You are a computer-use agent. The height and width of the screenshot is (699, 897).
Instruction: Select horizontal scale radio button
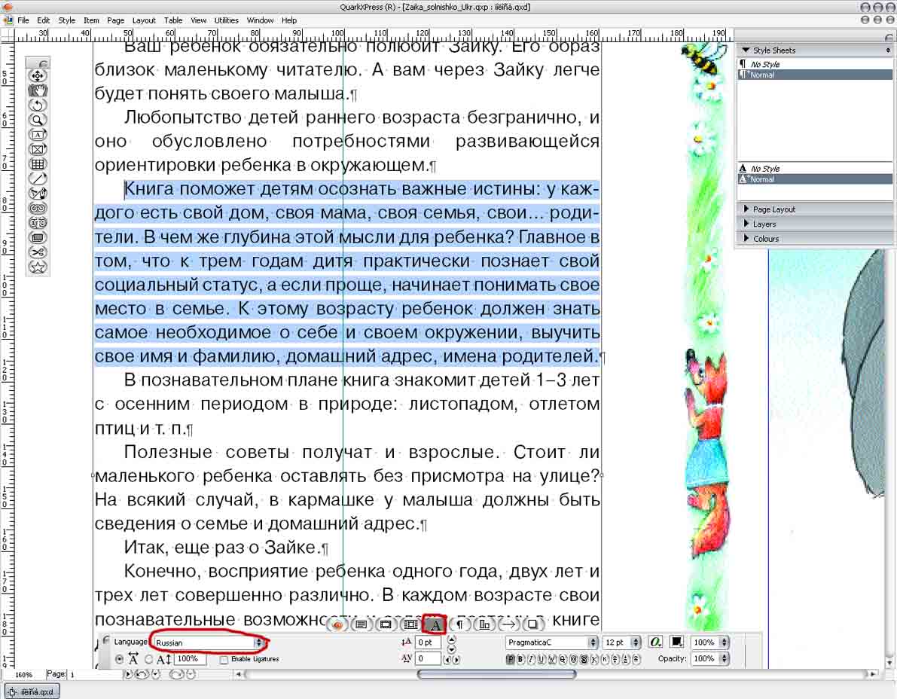[119, 659]
